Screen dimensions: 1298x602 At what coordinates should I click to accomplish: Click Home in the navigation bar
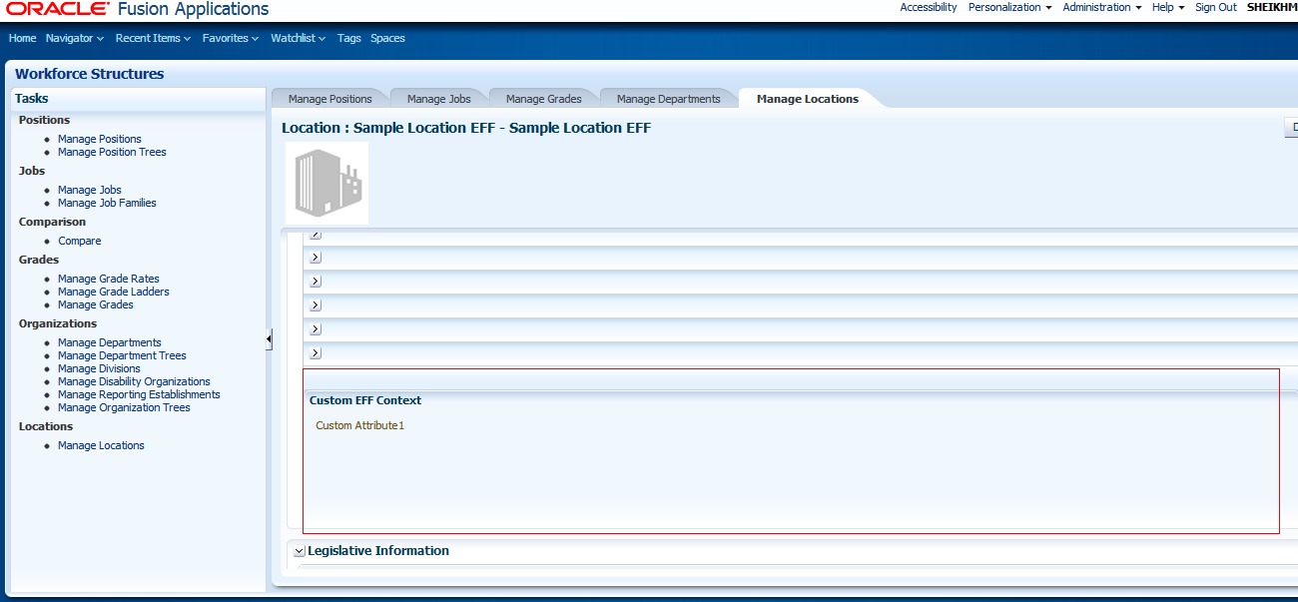coord(22,38)
